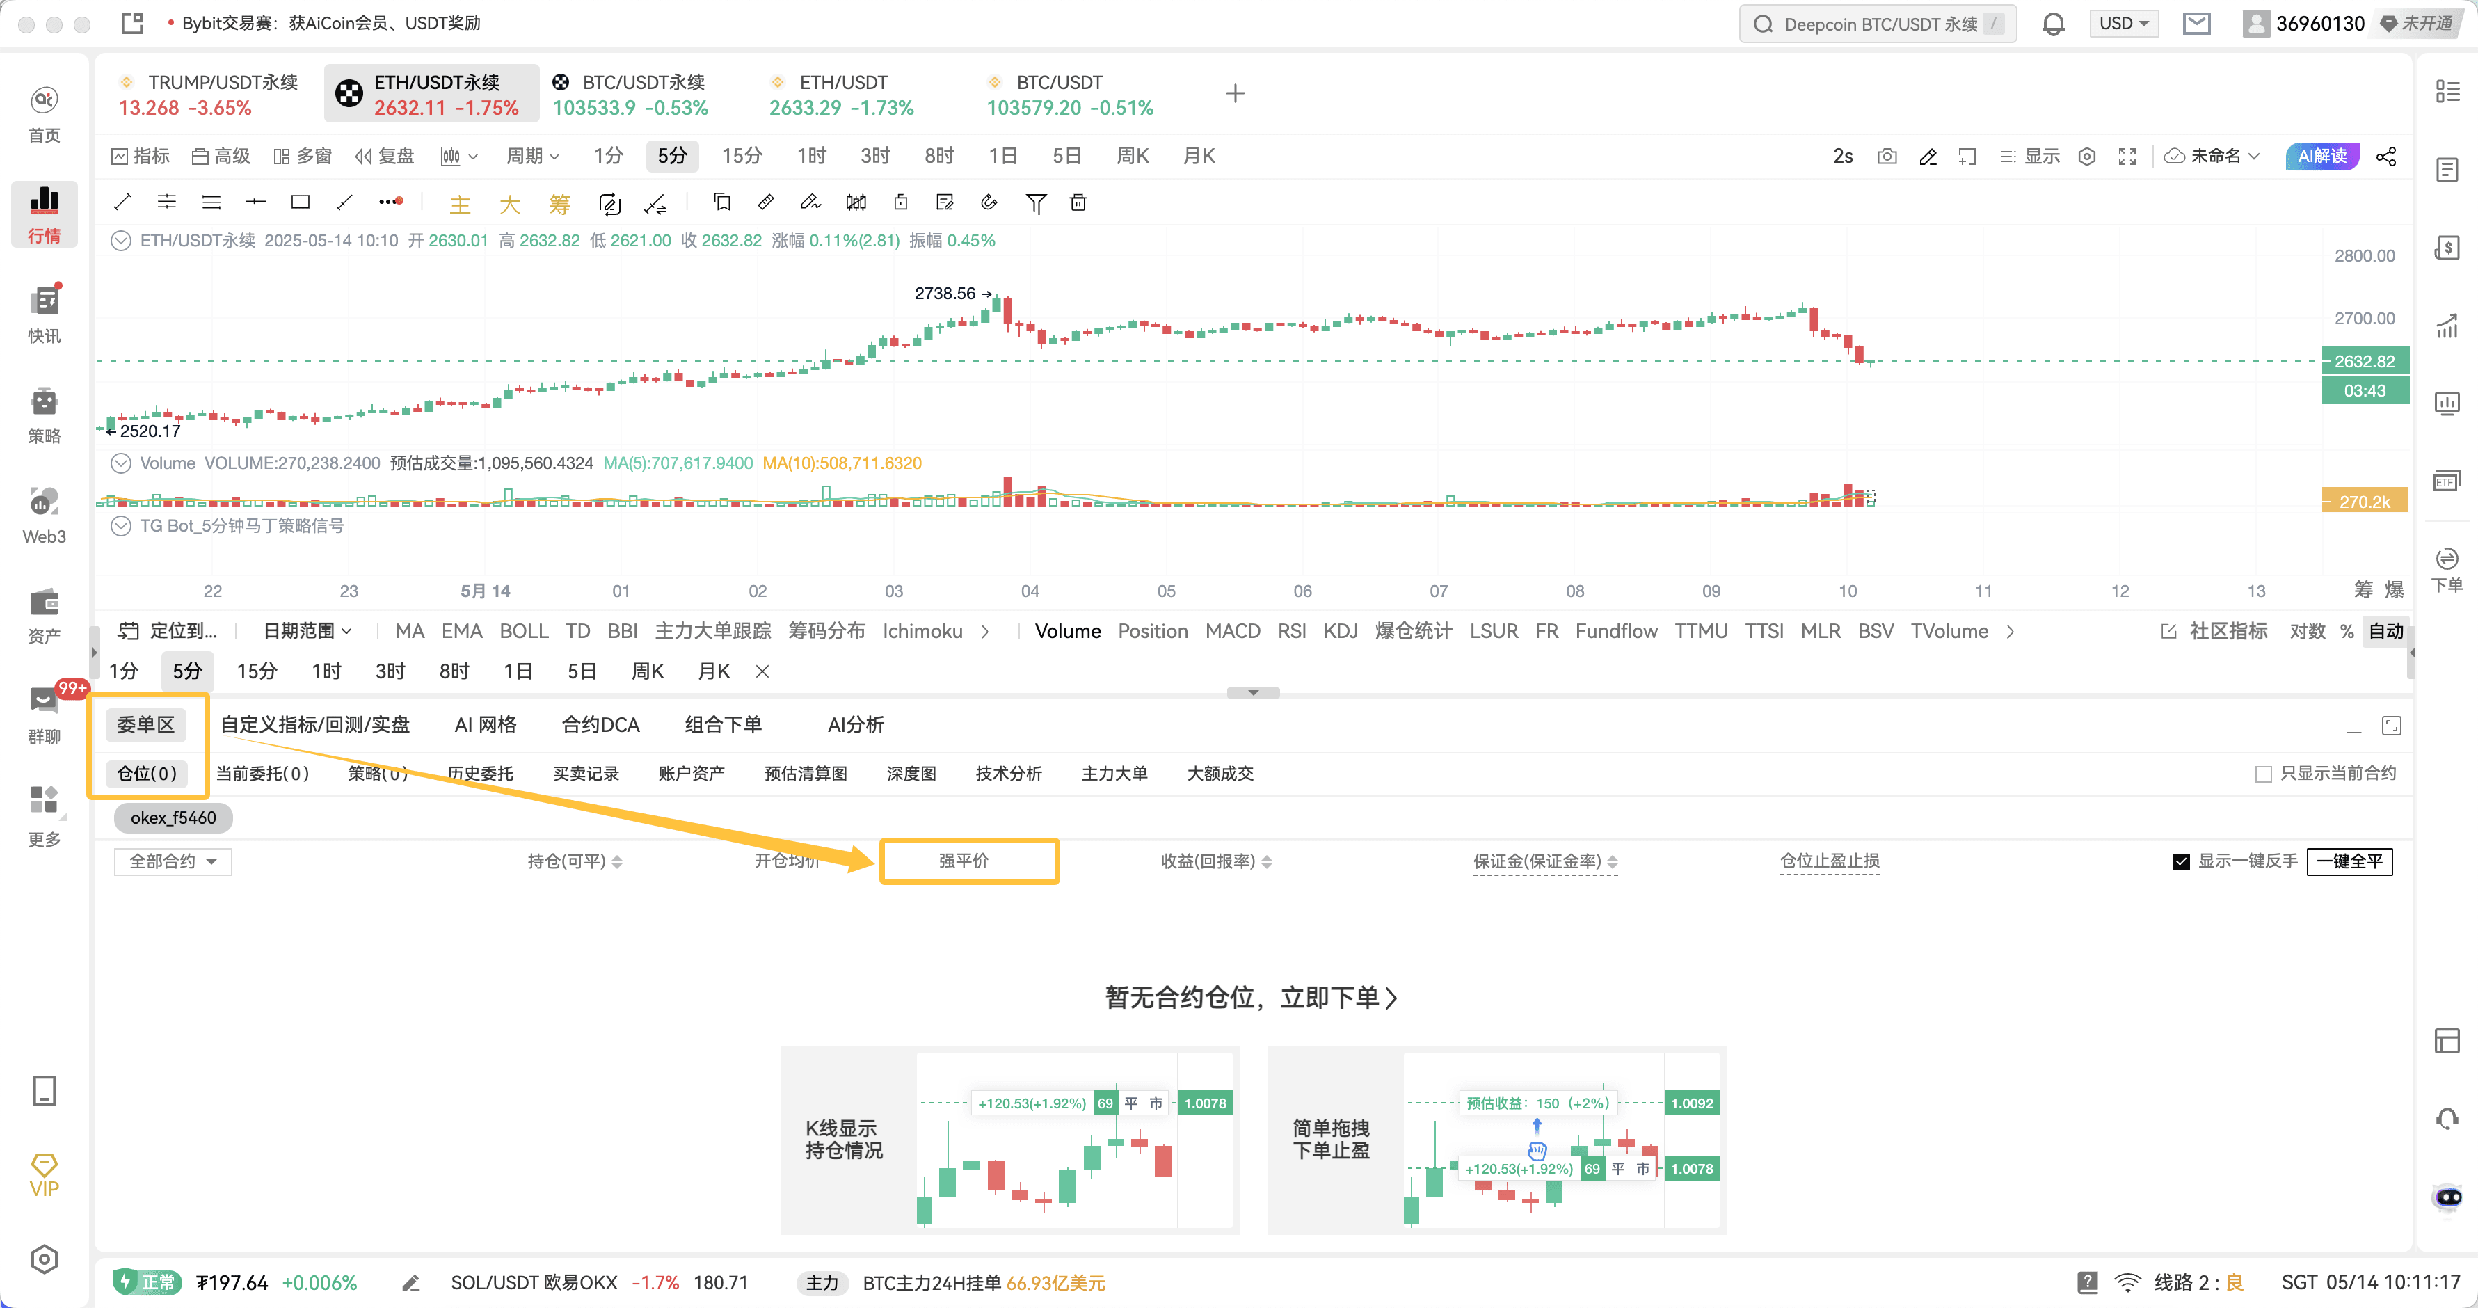Enter fullscreen chart mode icon
Screen dimensions: 2478x1308
2127,156
